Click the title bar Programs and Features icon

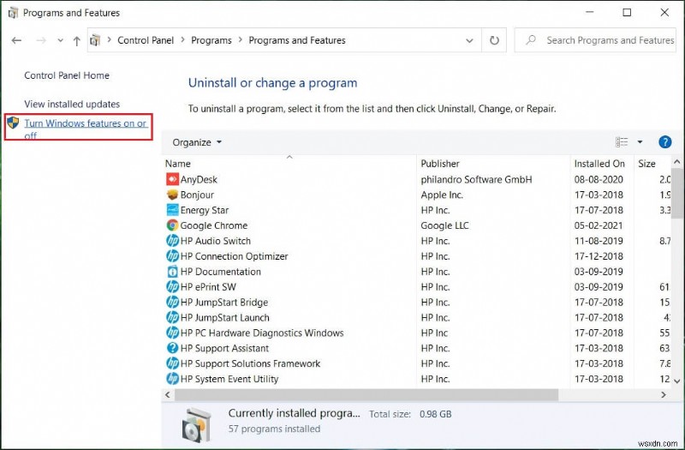[x=13, y=13]
